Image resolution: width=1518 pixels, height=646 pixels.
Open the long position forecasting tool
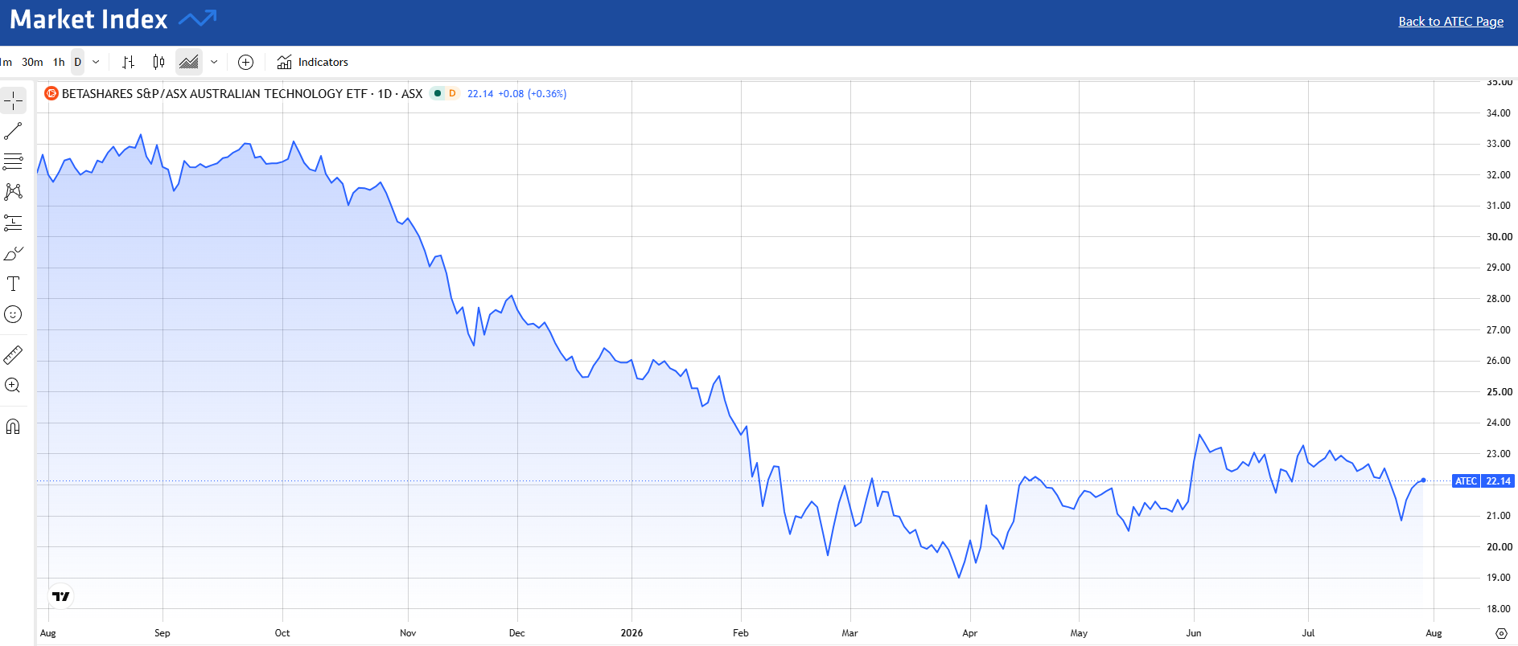(x=14, y=223)
